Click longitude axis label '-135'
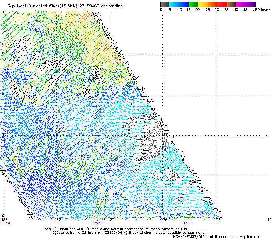Viewport: 272px width, 239px height. (4, 220)
